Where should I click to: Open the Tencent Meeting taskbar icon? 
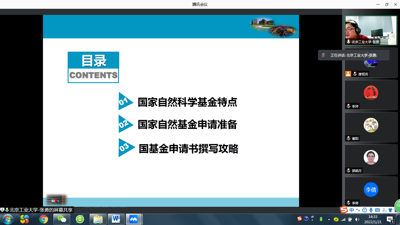tap(134, 219)
